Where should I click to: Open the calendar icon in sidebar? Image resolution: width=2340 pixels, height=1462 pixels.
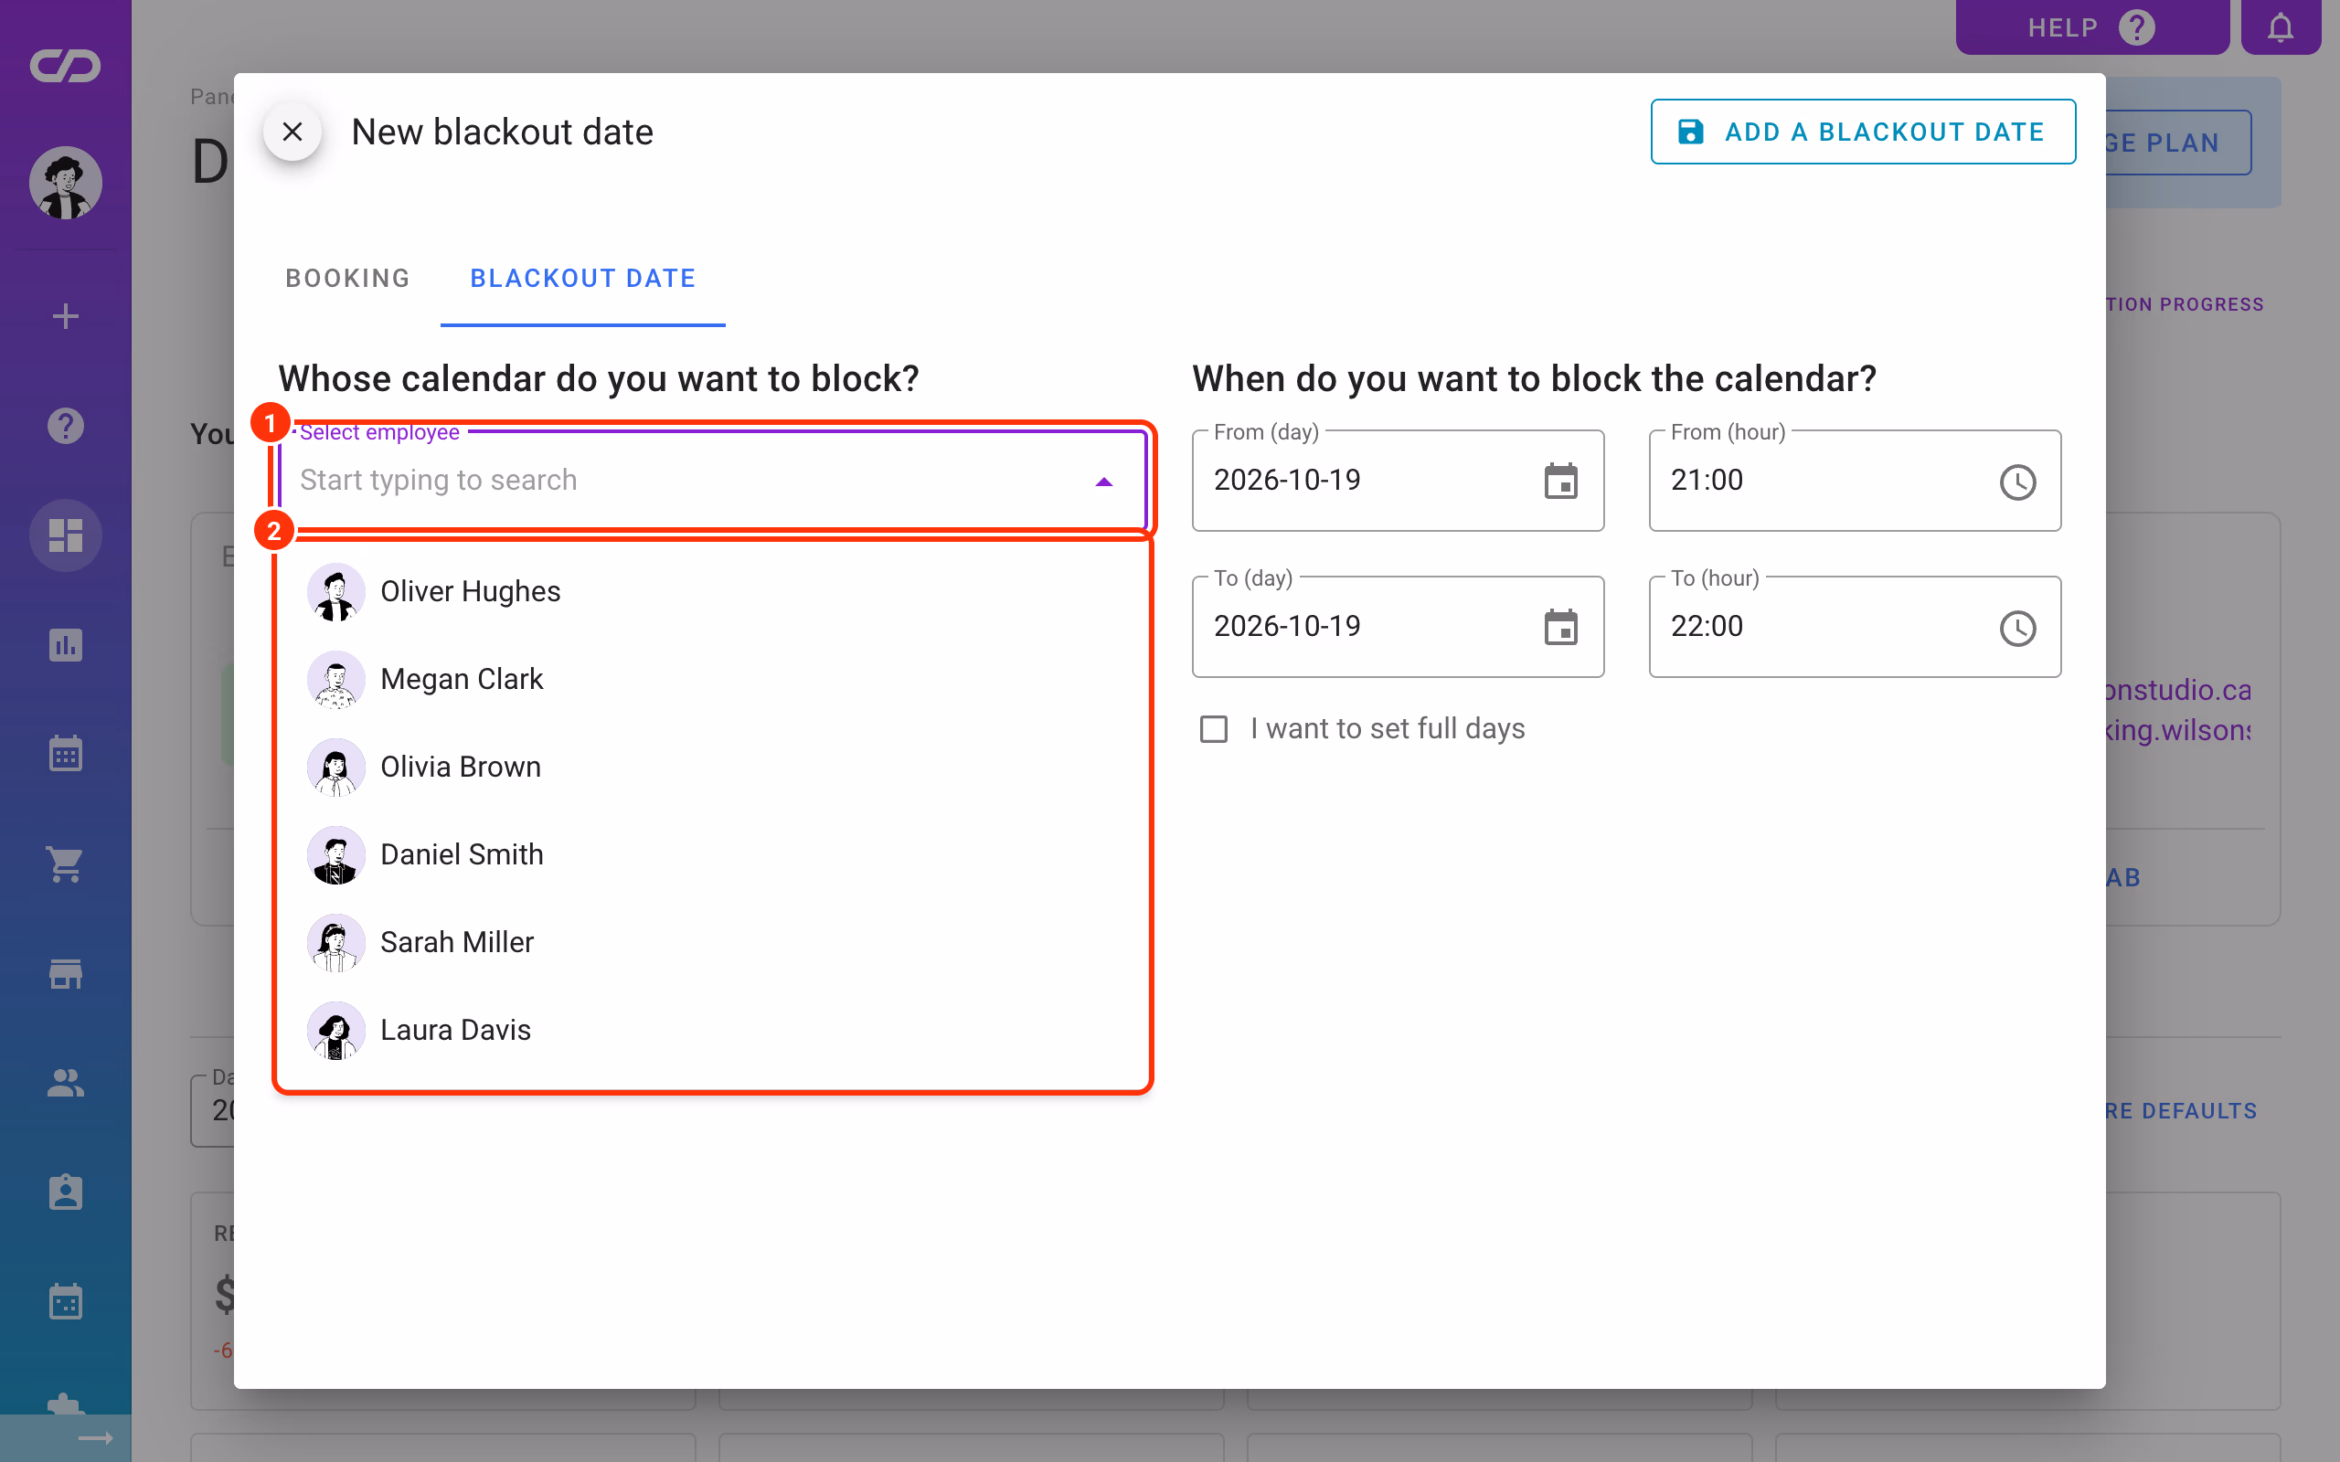pyautogui.click(x=66, y=754)
